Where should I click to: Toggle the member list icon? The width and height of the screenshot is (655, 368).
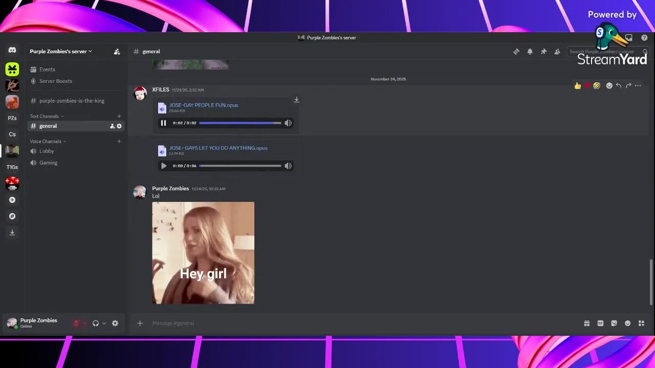557,52
